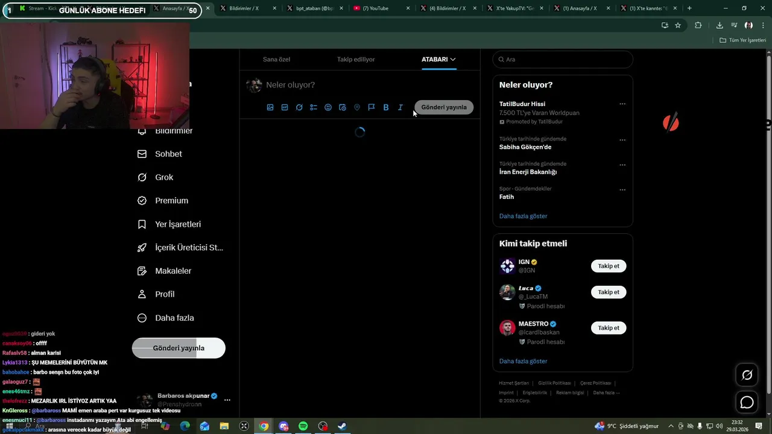This screenshot has width=772, height=434.
Task: Click the Chrome profile avatar
Action: click(748, 25)
